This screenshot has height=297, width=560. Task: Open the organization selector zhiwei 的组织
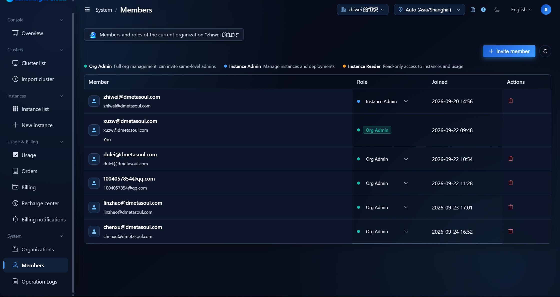pos(363,9)
